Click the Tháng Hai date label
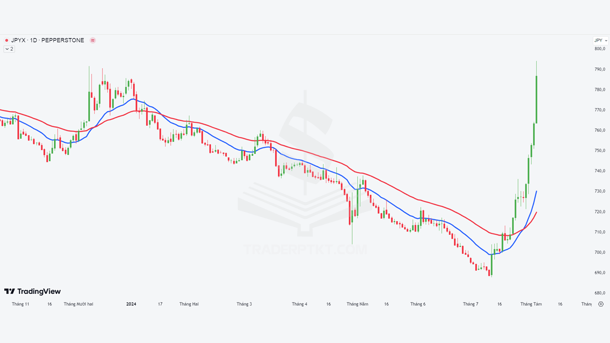 point(189,304)
